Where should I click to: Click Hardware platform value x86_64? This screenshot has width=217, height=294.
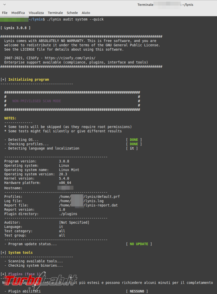[65, 183]
